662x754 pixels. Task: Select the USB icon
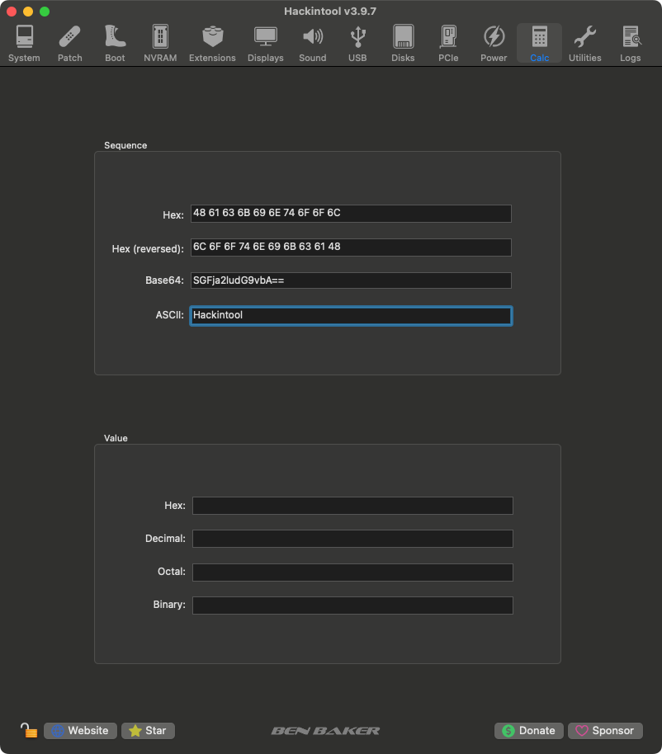point(357,37)
